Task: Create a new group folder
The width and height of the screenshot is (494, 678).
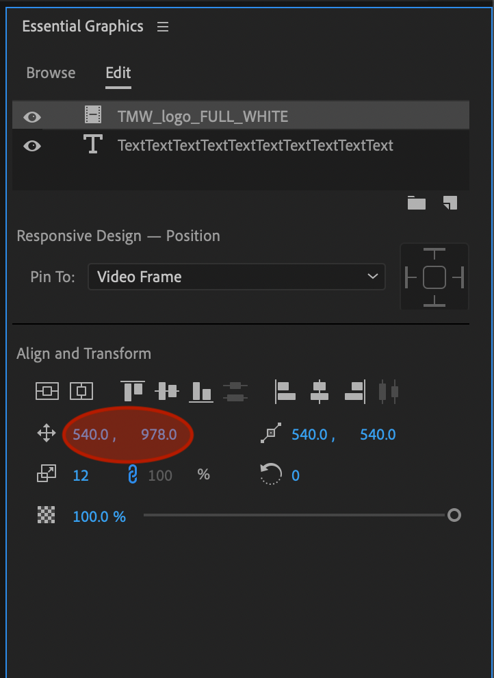Action: click(x=416, y=203)
